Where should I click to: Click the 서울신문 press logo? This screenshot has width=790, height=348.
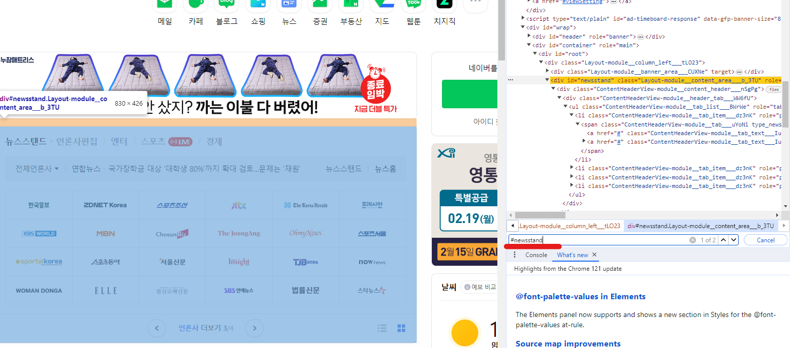pos(172,262)
